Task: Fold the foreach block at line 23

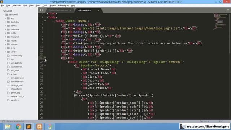Action: pyautogui.click(x=45, y=95)
